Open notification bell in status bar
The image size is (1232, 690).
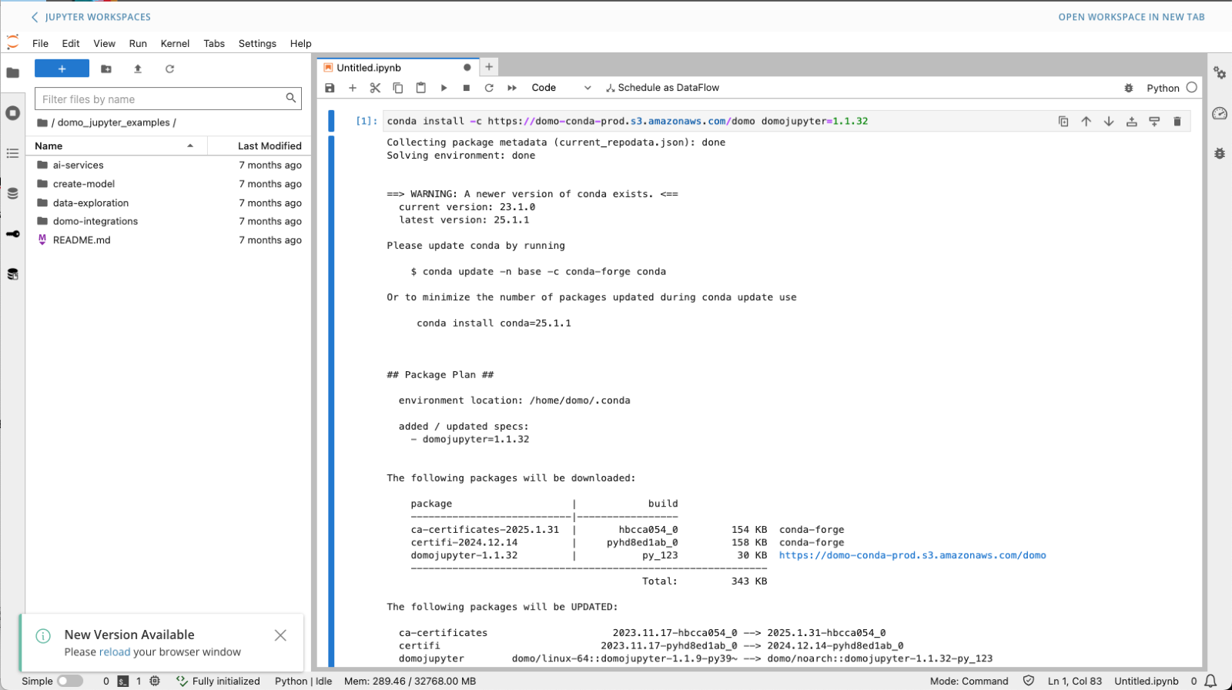[1210, 681]
